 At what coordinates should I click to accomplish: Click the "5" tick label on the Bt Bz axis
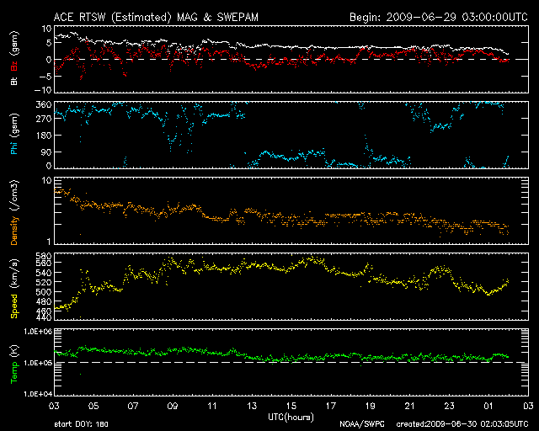pos(49,43)
